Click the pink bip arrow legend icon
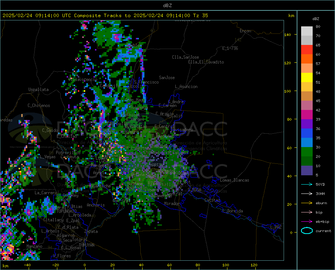Screen dimensions: 335x270 pyautogui.click(x=307, y=212)
